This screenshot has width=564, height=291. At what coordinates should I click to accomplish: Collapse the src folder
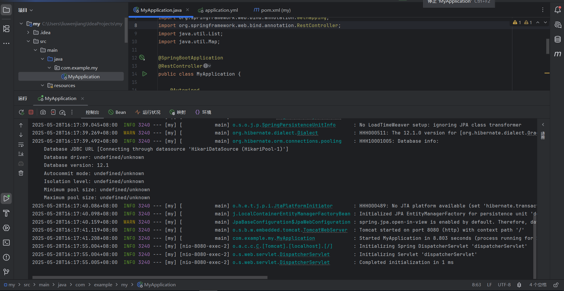pos(28,41)
